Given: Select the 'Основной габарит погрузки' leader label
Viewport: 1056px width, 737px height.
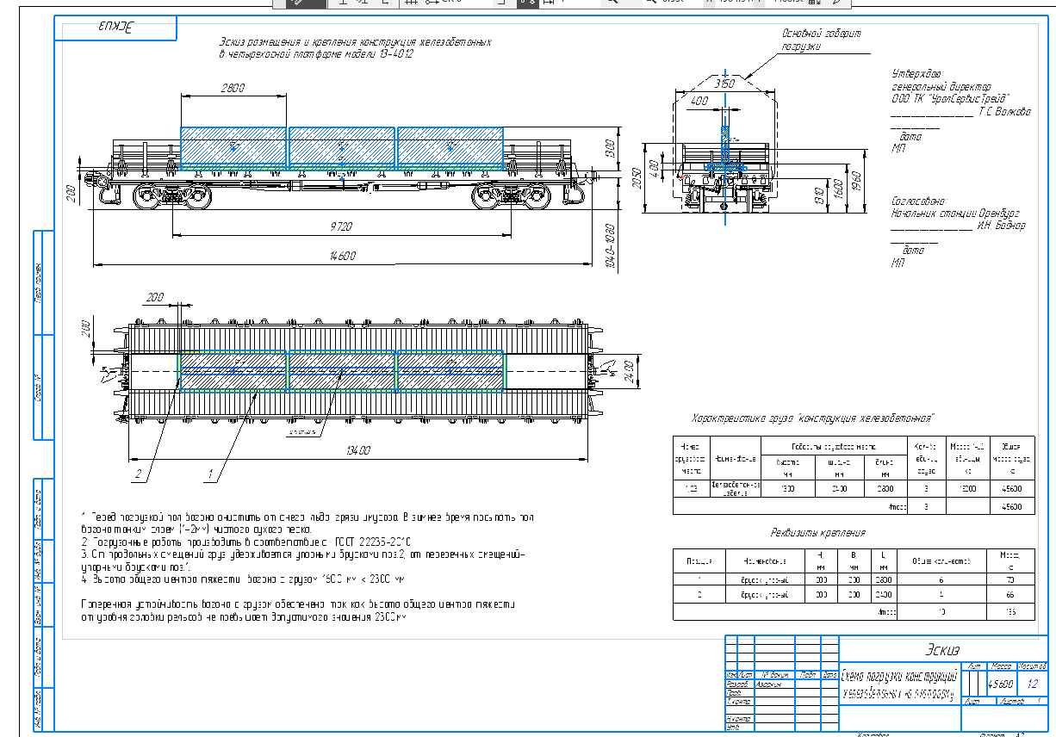Looking at the screenshot, I should tap(821, 40).
